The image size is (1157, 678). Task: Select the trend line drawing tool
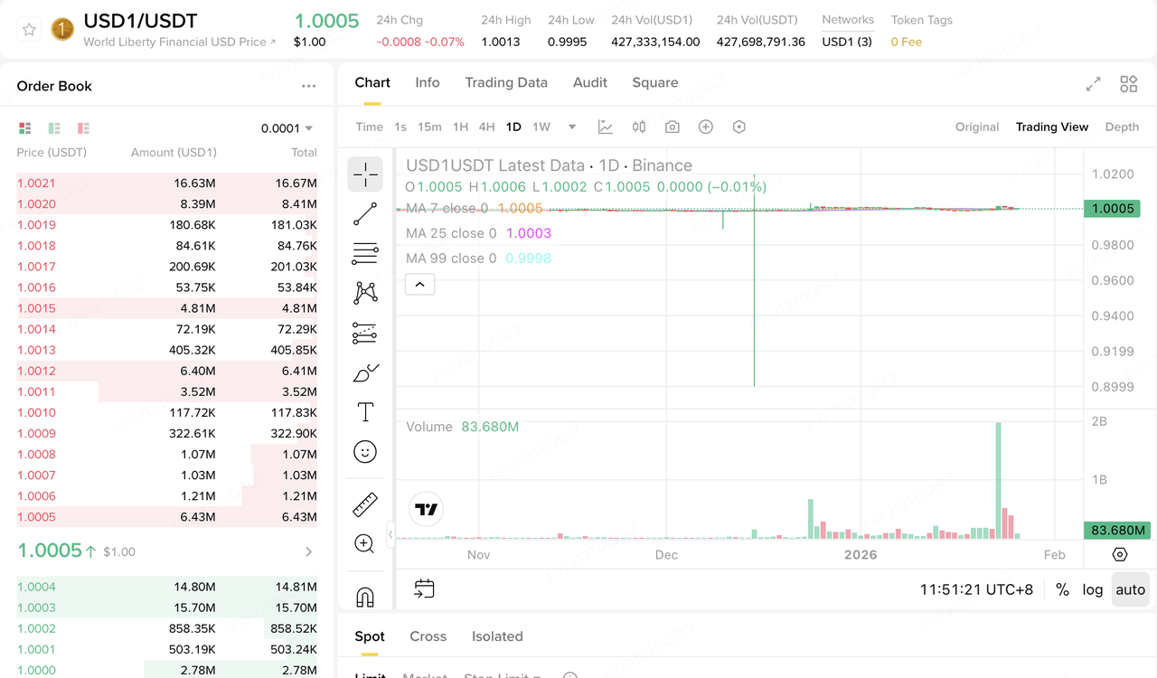[x=365, y=214]
